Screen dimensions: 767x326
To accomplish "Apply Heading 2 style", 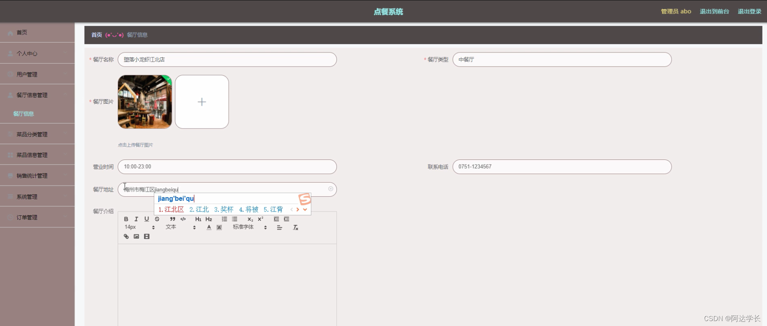I will click(x=209, y=219).
